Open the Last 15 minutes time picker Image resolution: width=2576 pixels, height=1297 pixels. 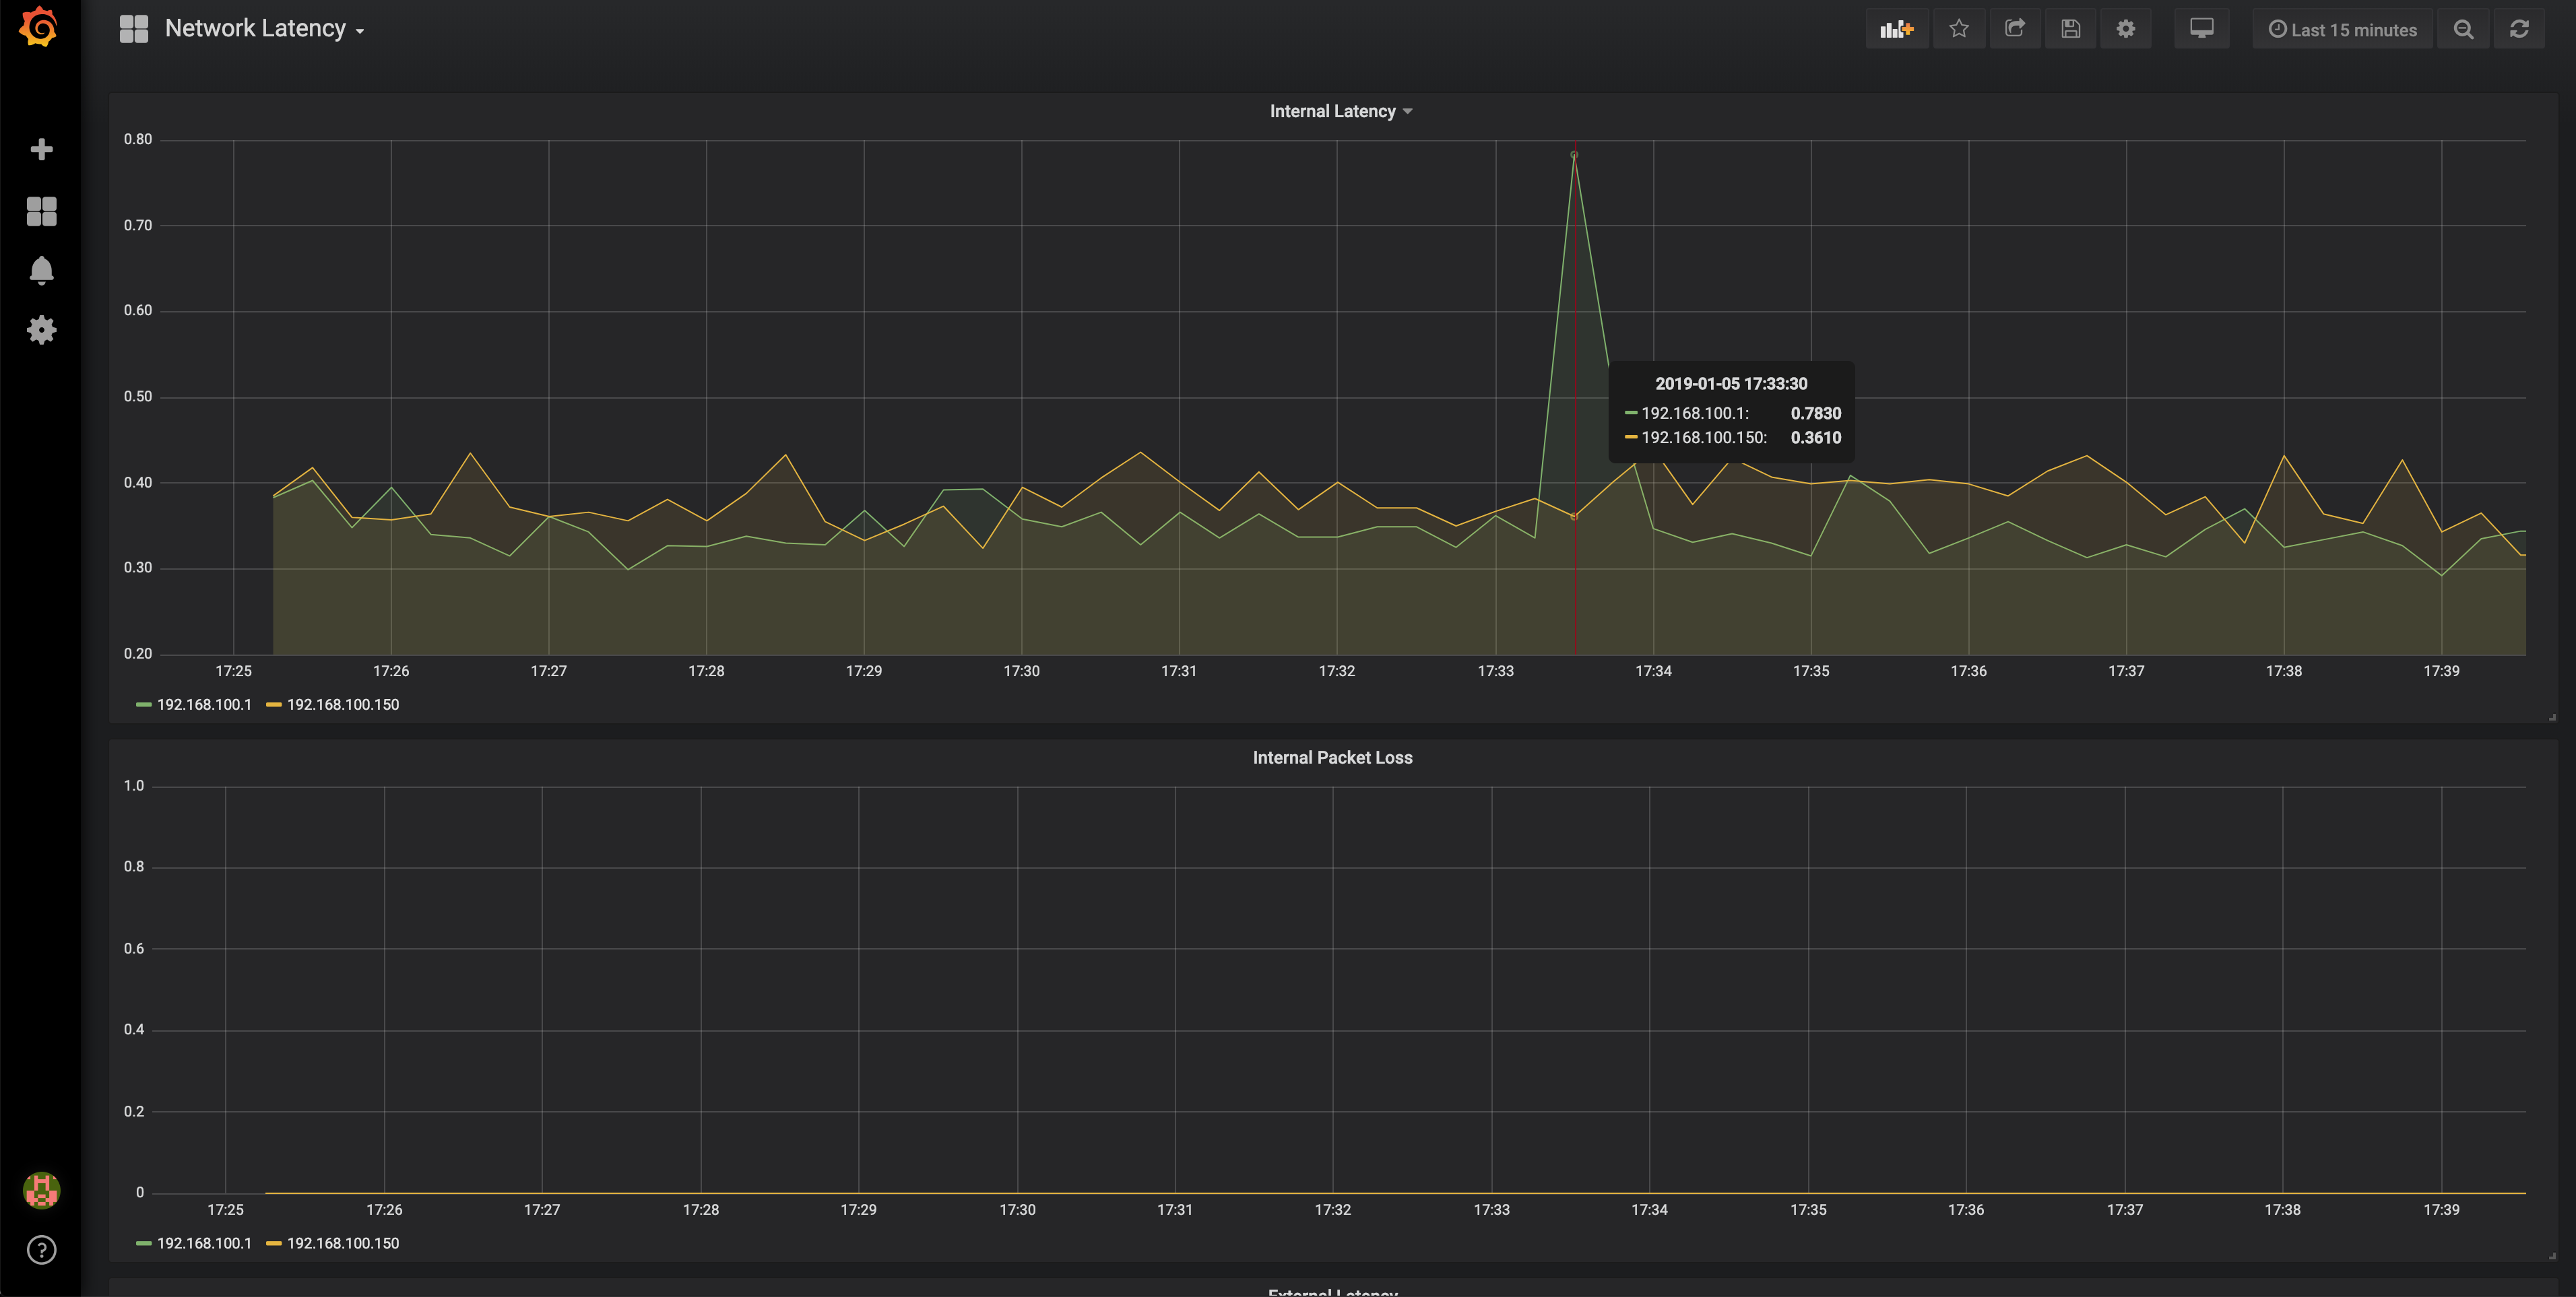pyautogui.click(x=2342, y=29)
